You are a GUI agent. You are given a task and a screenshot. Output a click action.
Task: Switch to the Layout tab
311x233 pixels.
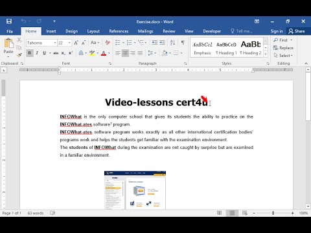[93, 31]
